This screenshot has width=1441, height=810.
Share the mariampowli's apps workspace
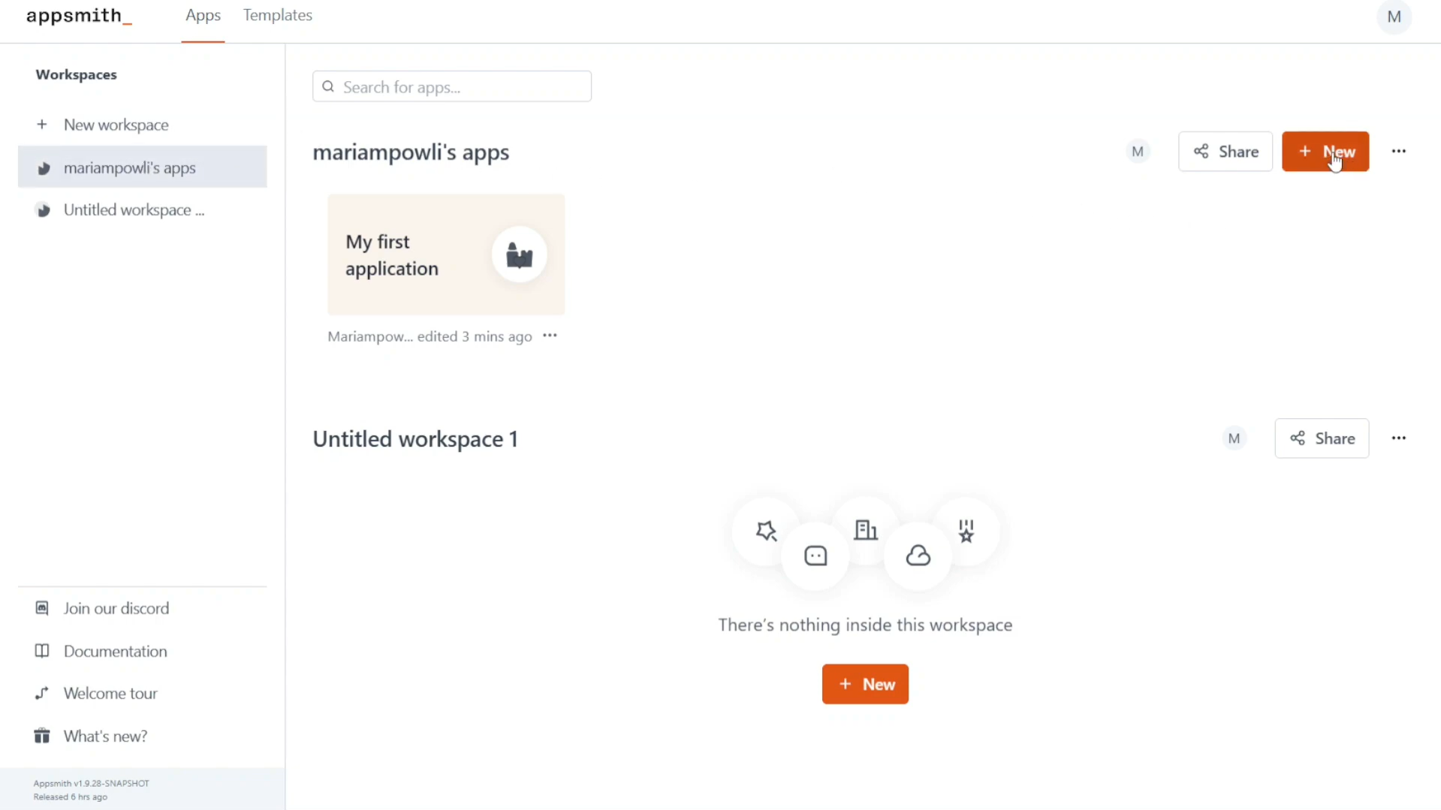pyautogui.click(x=1225, y=152)
